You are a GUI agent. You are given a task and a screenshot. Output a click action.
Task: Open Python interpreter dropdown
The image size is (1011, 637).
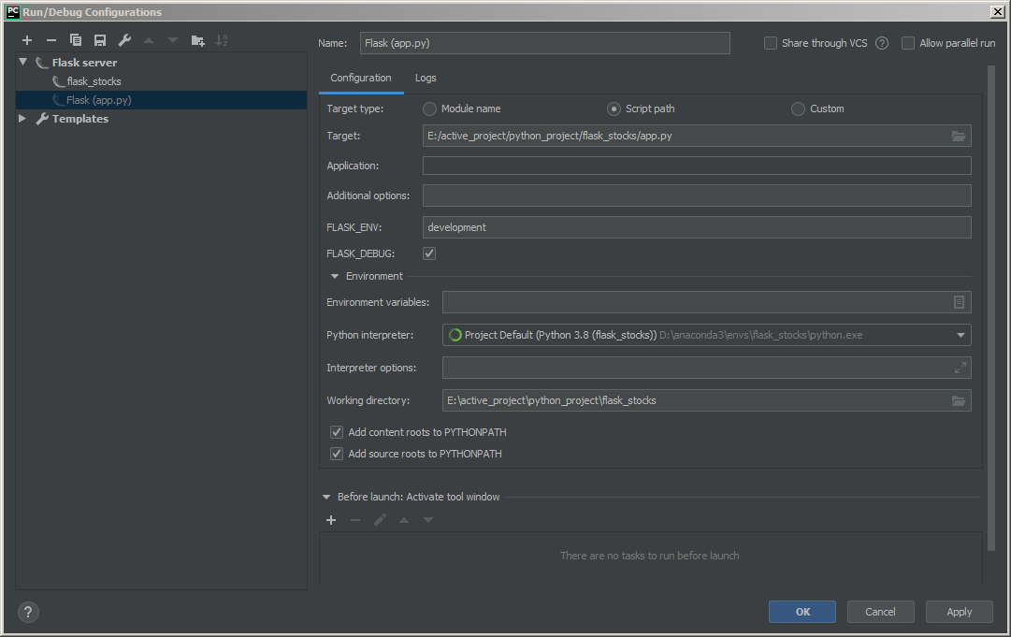(x=960, y=335)
